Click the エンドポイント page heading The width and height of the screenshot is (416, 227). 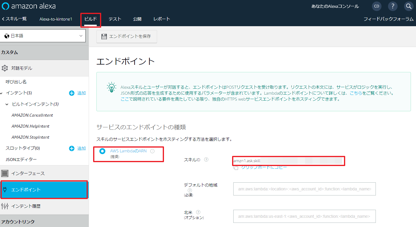click(x=126, y=61)
